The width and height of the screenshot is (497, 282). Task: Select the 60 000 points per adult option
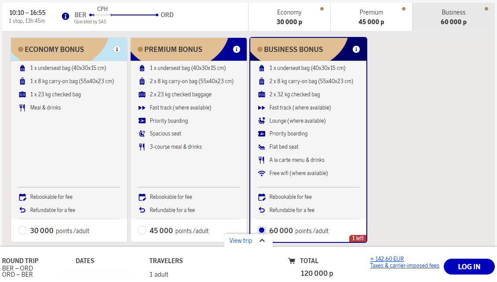click(262, 230)
